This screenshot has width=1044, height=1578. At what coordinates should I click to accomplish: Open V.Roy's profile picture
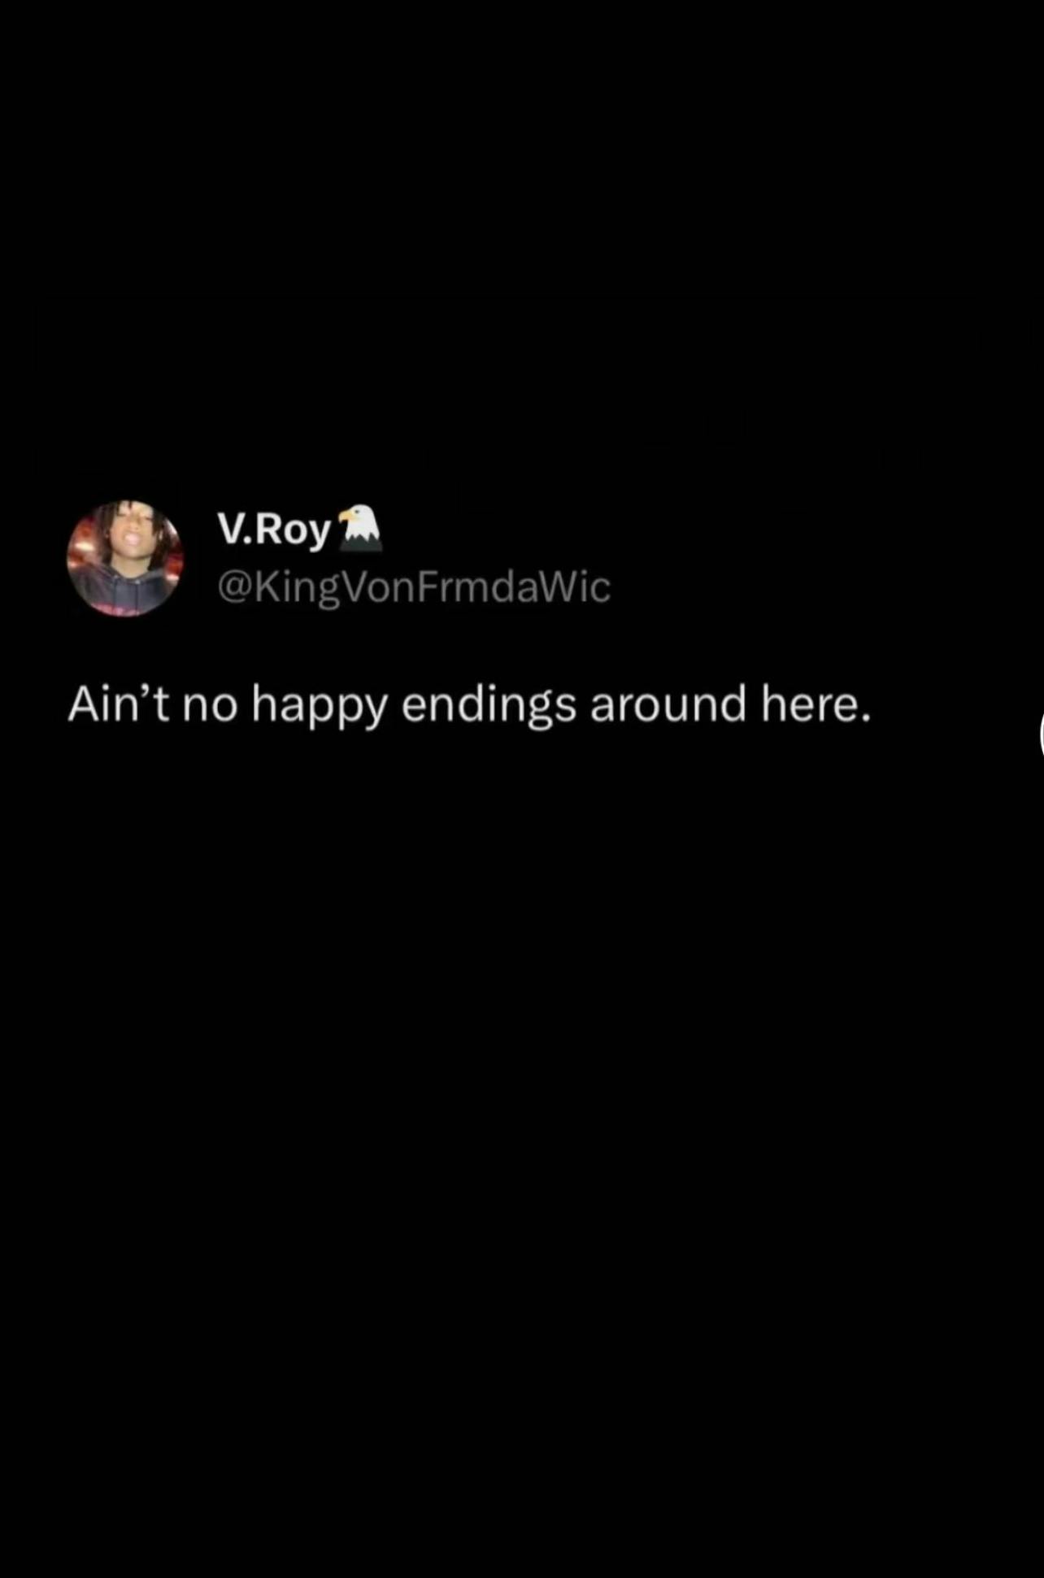pyautogui.click(x=125, y=558)
